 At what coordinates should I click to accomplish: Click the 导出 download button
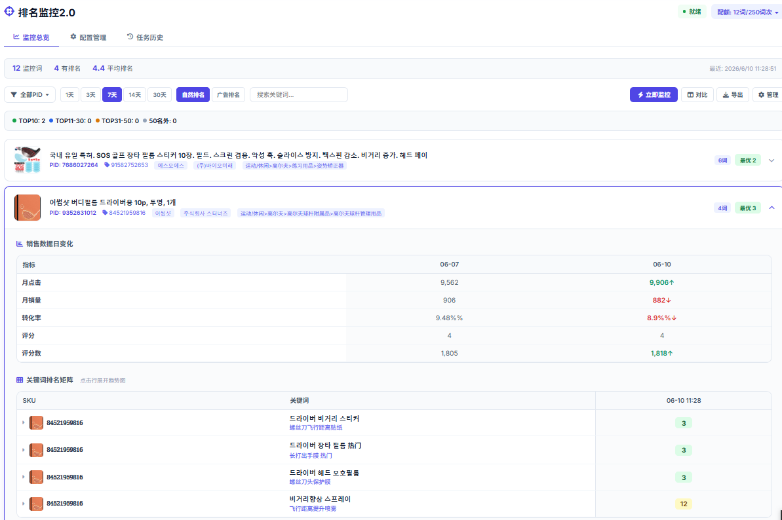point(733,95)
